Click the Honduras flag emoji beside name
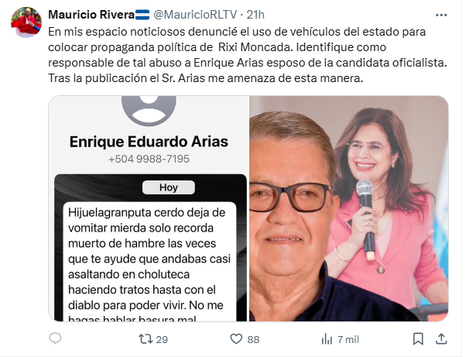This screenshot has width=469, height=357. click(x=142, y=15)
